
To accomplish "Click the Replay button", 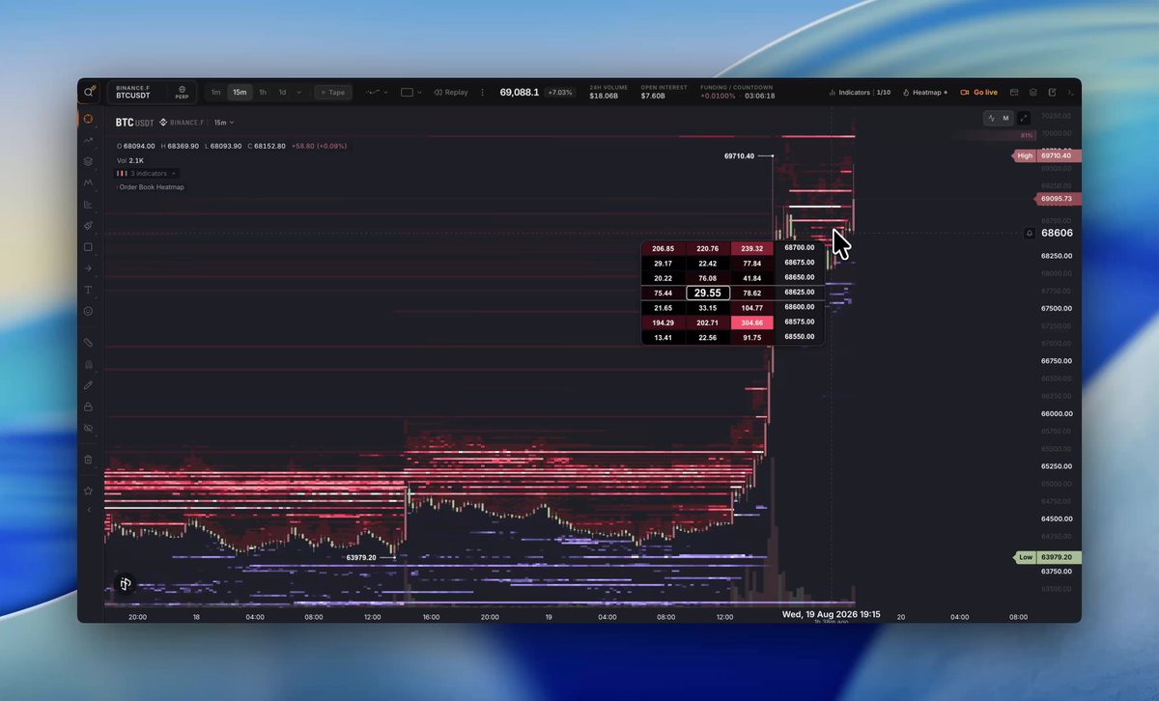I will pos(451,93).
